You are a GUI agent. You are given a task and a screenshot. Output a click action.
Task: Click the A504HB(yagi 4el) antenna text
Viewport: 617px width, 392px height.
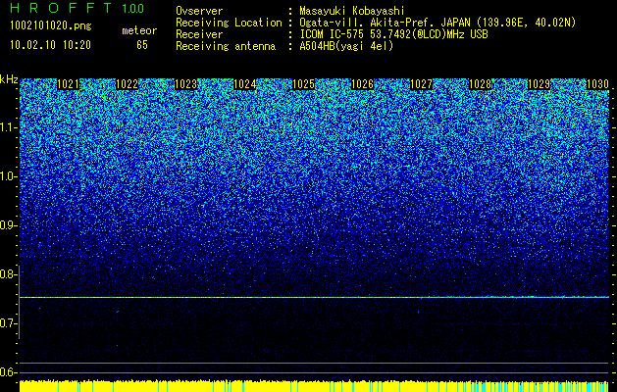[346, 46]
